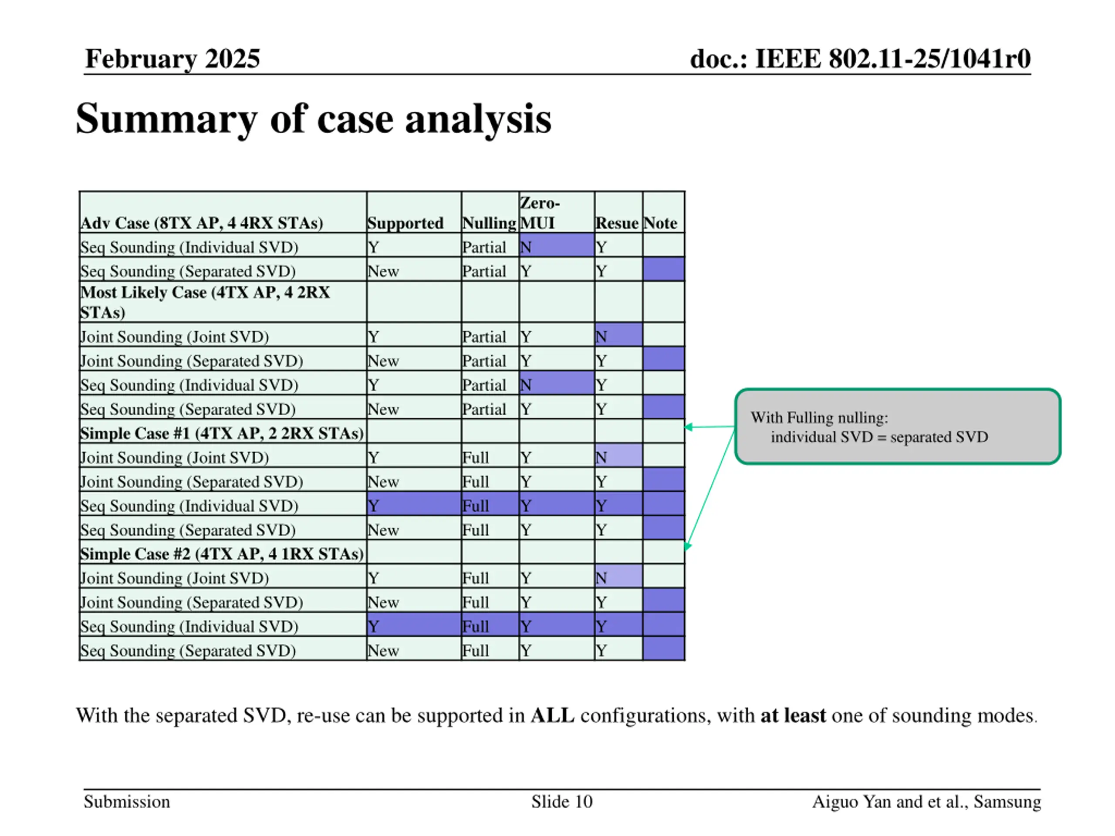The width and height of the screenshot is (1115, 836).
Task: Click the 'Summary of case analysis' title
Action: (x=314, y=119)
